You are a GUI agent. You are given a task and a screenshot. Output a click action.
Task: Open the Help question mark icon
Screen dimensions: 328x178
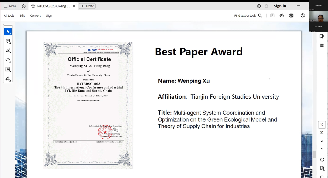[259, 6]
